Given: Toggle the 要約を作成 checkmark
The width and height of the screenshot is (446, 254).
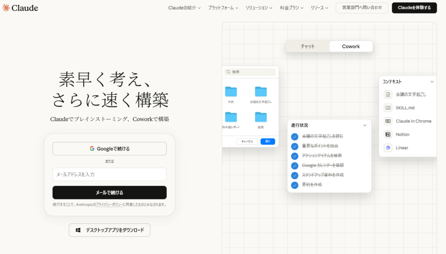Looking at the screenshot, I should point(295,185).
